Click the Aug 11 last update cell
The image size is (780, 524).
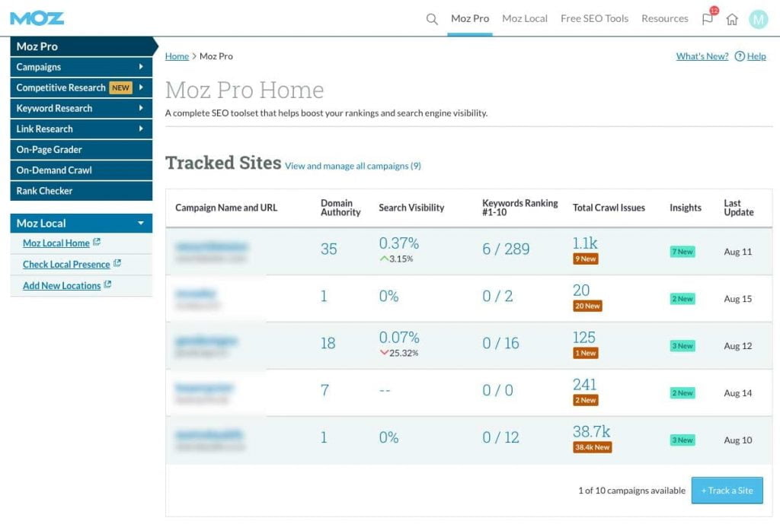[737, 252]
